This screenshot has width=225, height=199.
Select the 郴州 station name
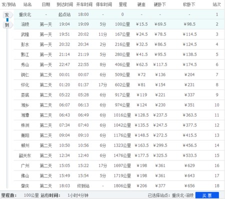pos(25,145)
